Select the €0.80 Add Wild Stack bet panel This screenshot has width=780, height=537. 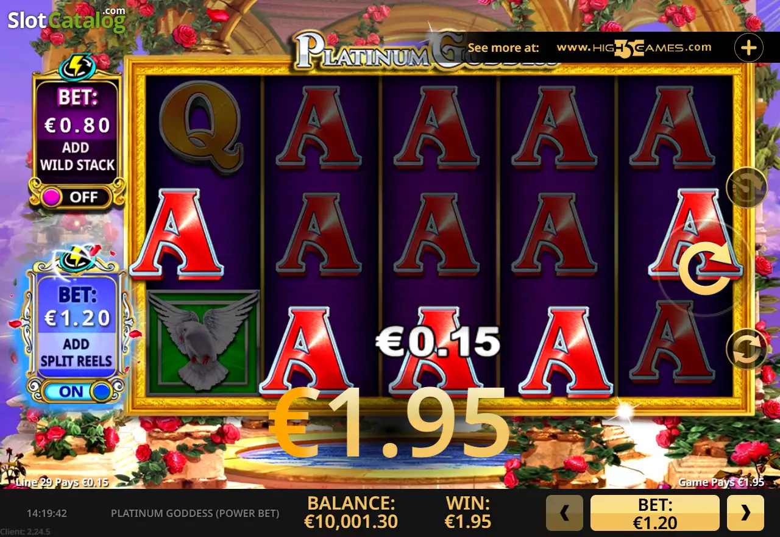pyautogui.click(x=77, y=133)
